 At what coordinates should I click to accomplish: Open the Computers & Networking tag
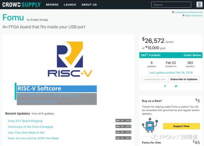pyautogui.click(x=188, y=12)
